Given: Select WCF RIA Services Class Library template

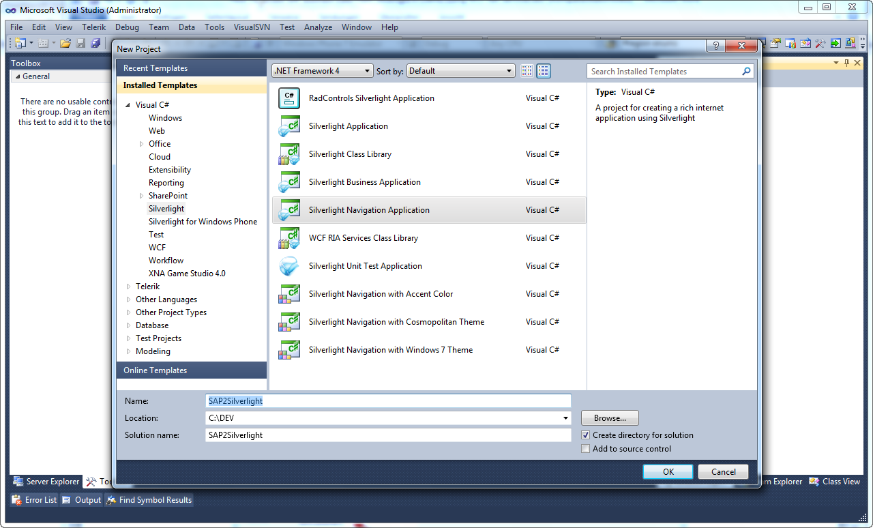Looking at the screenshot, I should 429,238.
